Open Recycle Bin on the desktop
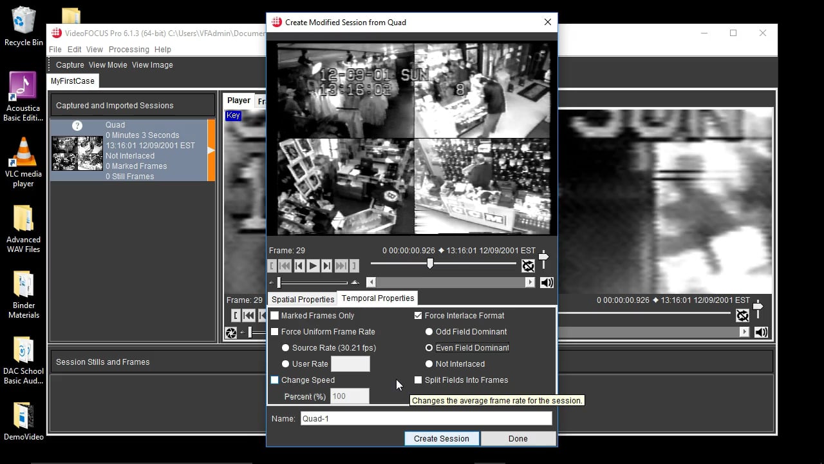The image size is (824, 464). (23, 26)
